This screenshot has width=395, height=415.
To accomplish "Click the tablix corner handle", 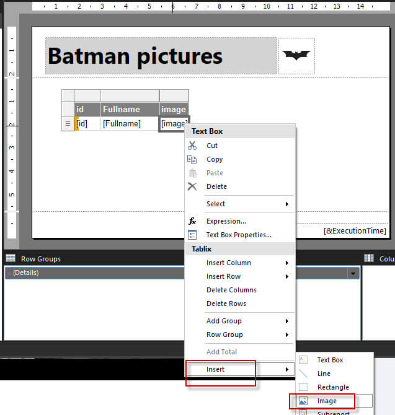I will (68, 95).
